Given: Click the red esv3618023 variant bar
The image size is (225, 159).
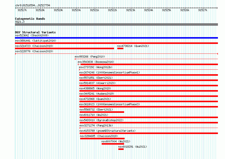Looking at the screenshot, I should pyautogui.click(x=149, y=107).
